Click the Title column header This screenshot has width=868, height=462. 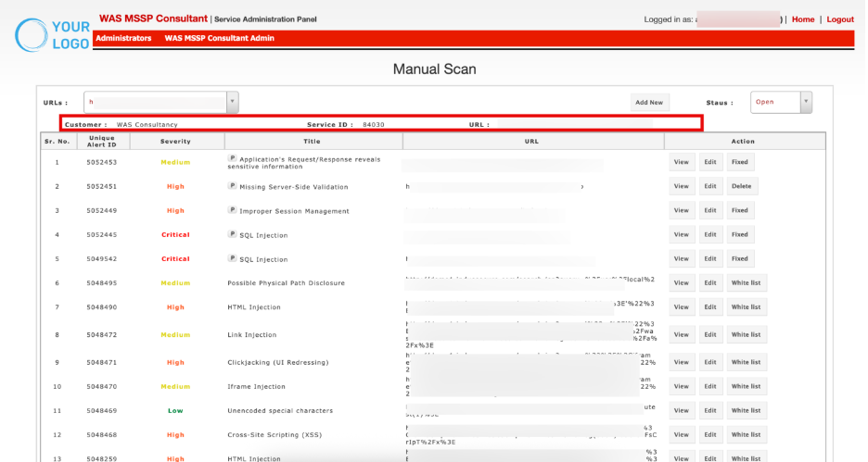coord(312,142)
